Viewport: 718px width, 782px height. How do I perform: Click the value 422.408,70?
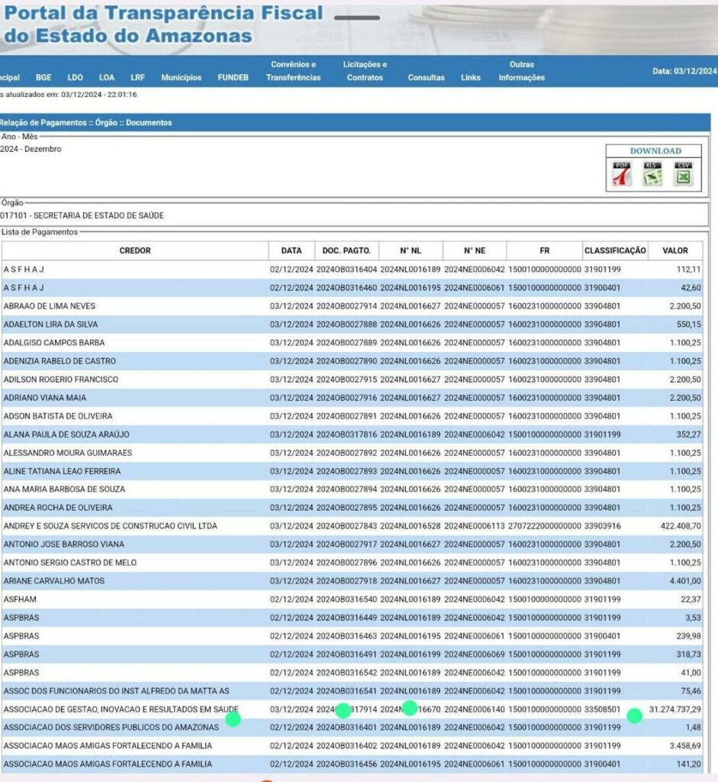pos(681,525)
